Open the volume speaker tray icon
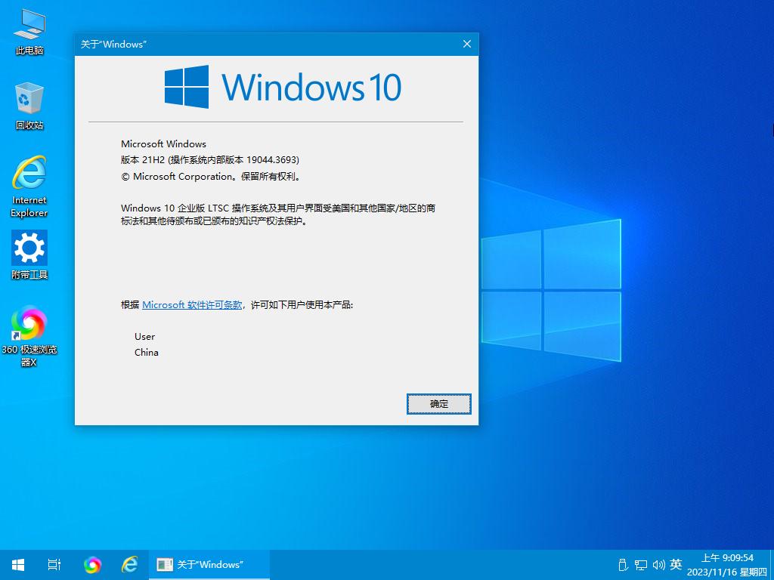 tap(658, 565)
